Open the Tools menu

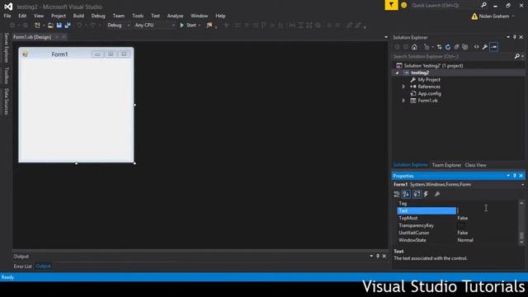point(138,16)
